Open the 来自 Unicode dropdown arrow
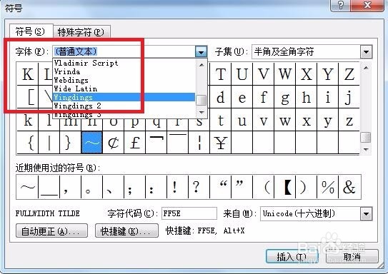This screenshot has height=274, width=388. [367, 214]
